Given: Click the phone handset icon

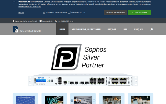Looking at the screenshot, I should 56,21.
